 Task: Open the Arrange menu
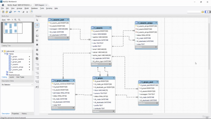point(19,8)
